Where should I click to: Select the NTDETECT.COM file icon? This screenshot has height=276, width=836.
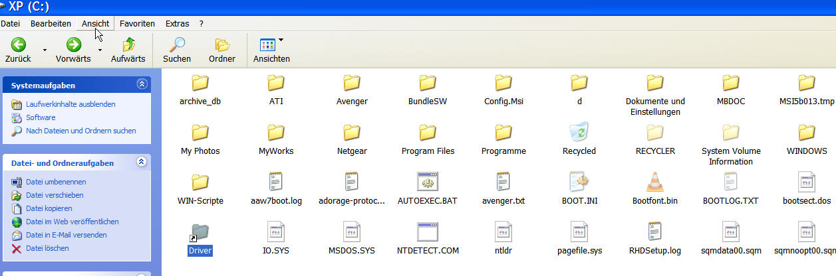427,232
